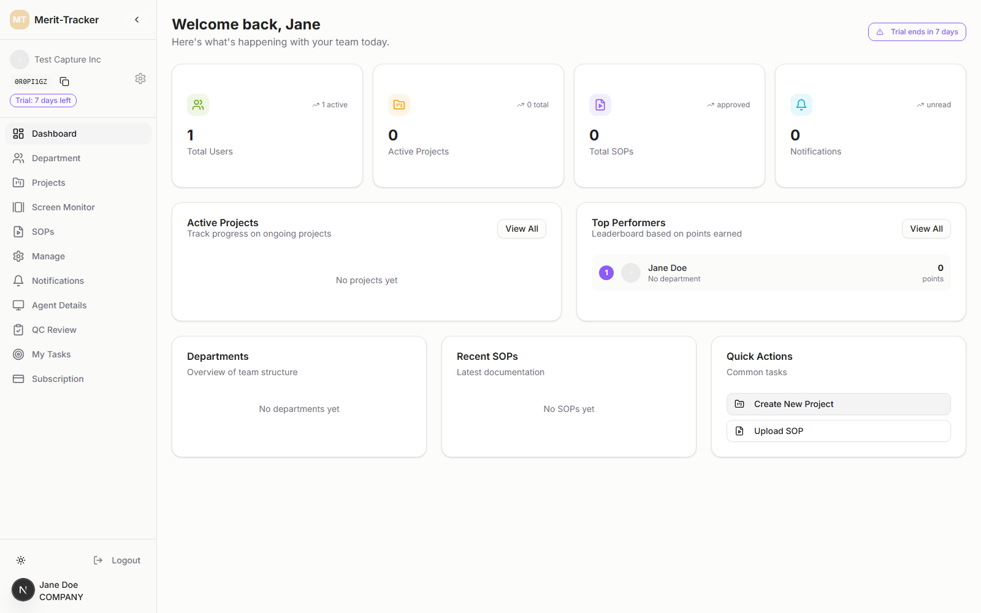Click the Active Projects orange folder icon
981x613 pixels.
399,105
